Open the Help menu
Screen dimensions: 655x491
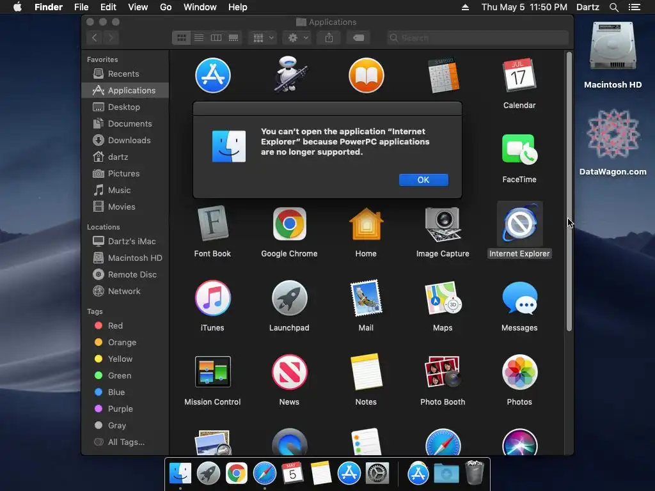click(x=238, y=7)
